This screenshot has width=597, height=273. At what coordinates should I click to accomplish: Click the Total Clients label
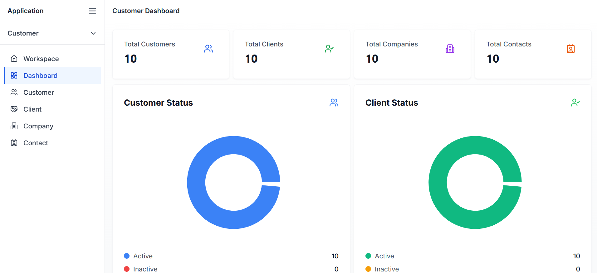click(264, 44)
